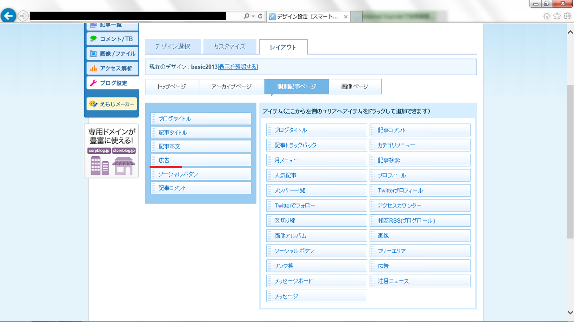
Task: Click 人気記事 in the items list
Action: 317,175
